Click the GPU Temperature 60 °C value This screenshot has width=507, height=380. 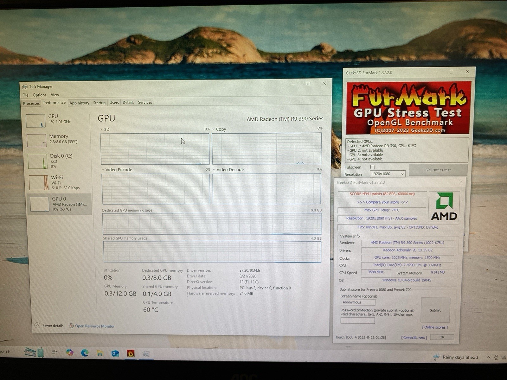151,310
